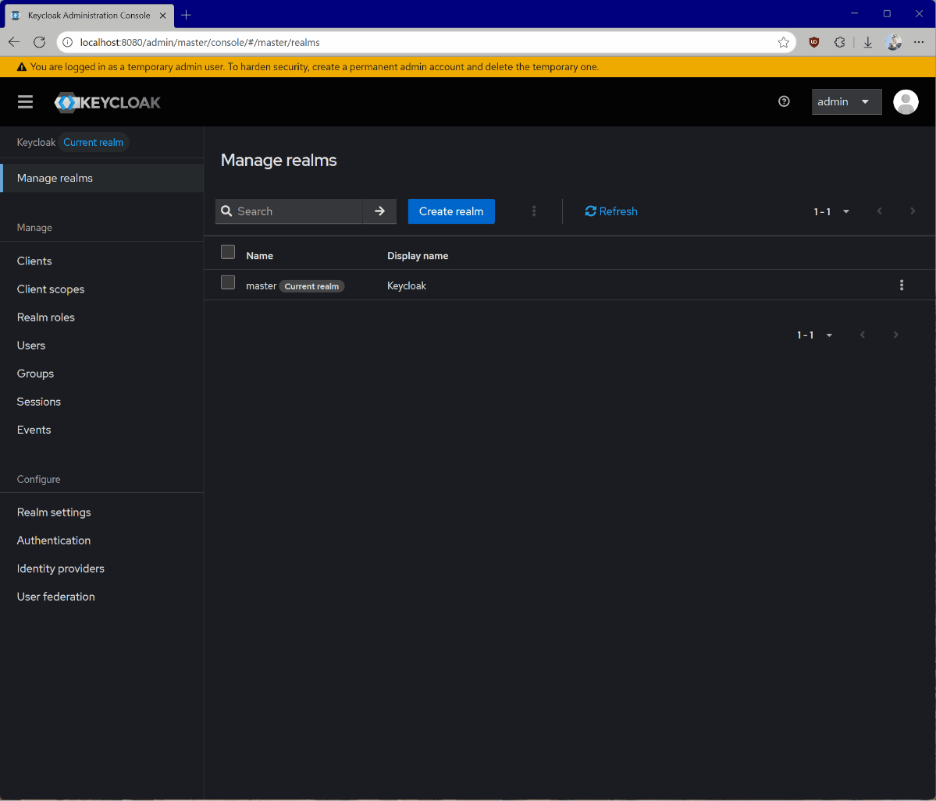
Task: Click the Create realm button
Action: pyautogui.click(x=450, y=211)
